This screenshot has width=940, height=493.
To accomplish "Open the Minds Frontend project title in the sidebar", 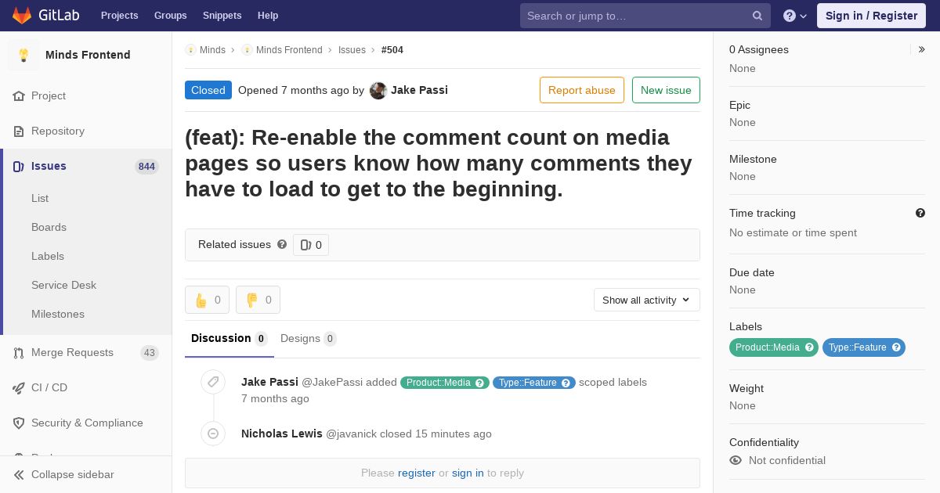I will click(88, 55).
